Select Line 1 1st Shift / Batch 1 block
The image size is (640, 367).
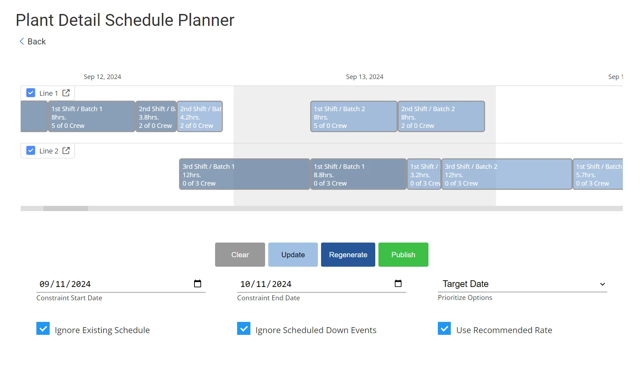coord(91,117)
